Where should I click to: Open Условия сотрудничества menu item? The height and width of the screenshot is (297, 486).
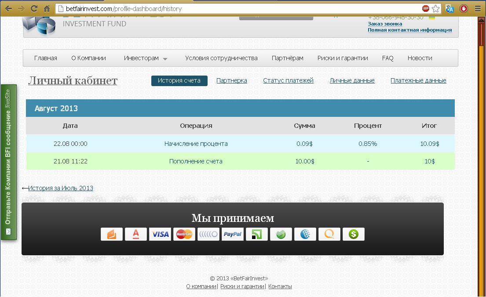coord(221,58)
